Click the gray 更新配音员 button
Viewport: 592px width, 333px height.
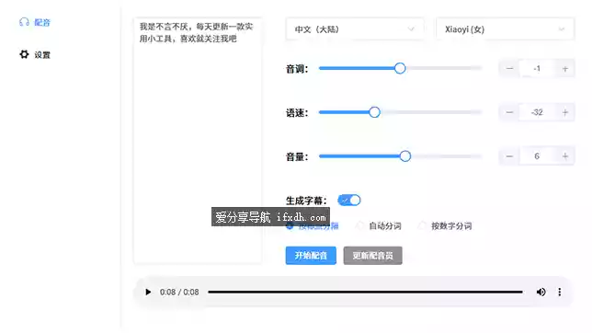pyautogui.click(x=372, y=256)
